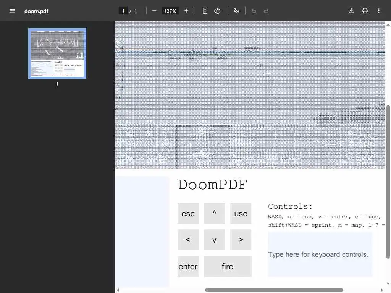391x293 pixels.
Task: Download the doom.pdf file
Action: pos(351,11)
